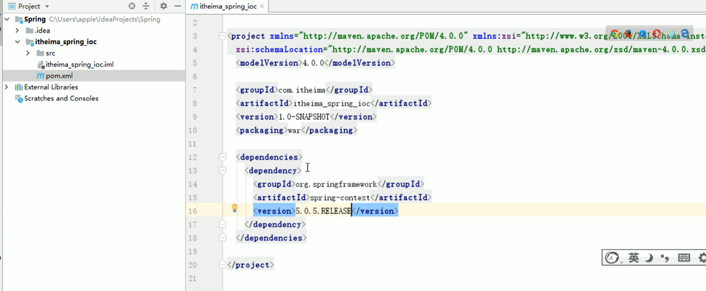Click the scroll-from-source target icon
The height and width of the screenshot is (291, 706).
[131, 6]
